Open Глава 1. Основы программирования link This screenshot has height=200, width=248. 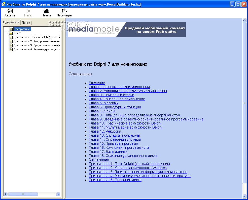(119, 87)
